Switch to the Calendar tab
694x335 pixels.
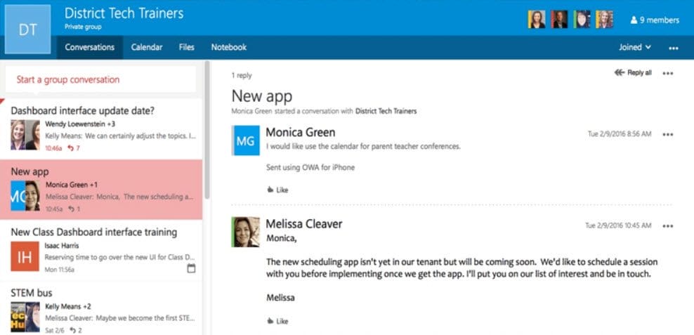tap(147, 48)
